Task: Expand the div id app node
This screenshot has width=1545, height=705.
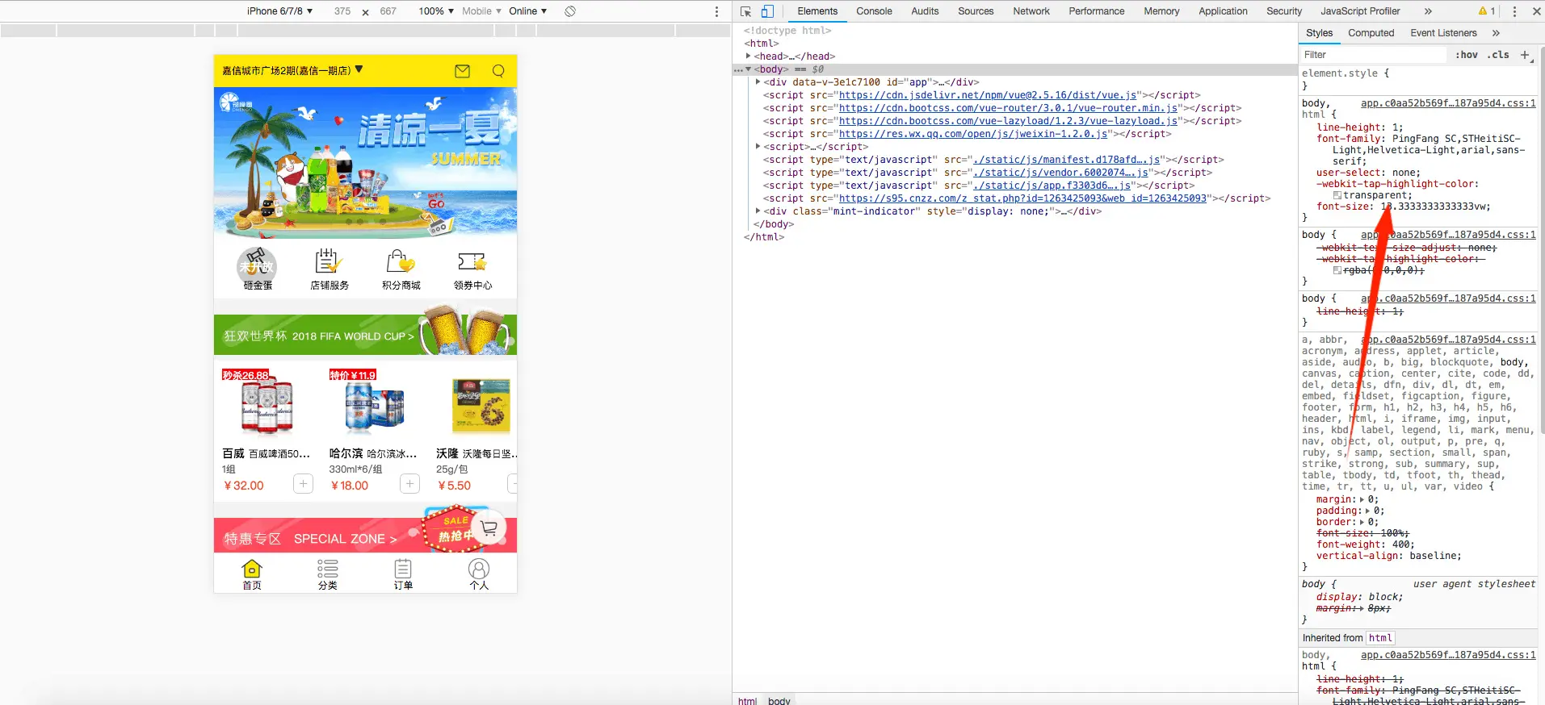Action: 758,82
